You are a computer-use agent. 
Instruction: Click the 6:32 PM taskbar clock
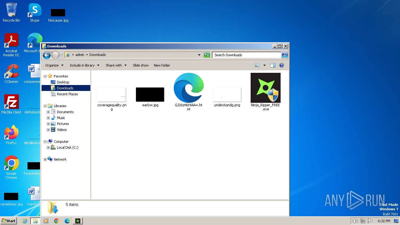point(384,221)
